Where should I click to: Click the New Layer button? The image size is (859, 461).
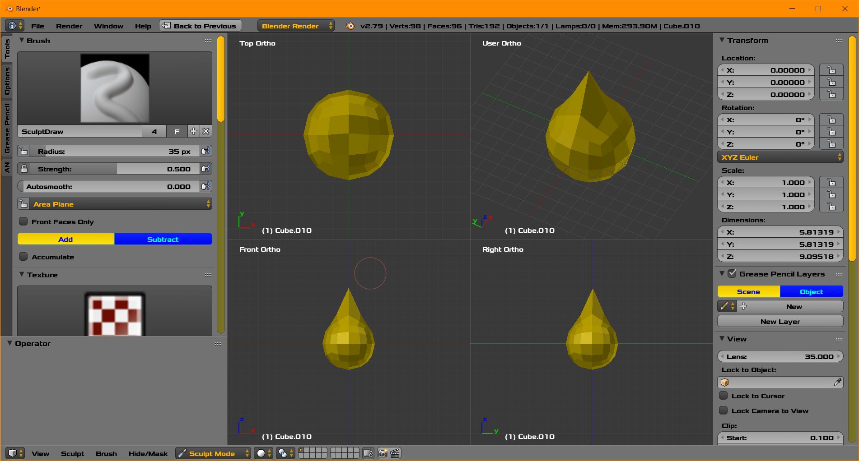[x=780, y=321]
